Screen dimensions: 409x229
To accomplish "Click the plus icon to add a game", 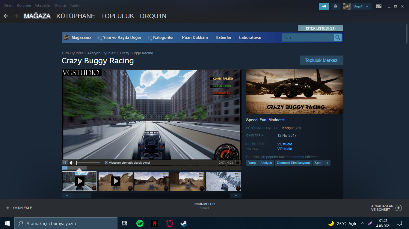I will point(8,208).
